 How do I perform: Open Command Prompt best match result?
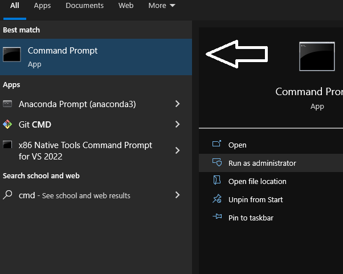pyautogui.click(x=96, y=57)
